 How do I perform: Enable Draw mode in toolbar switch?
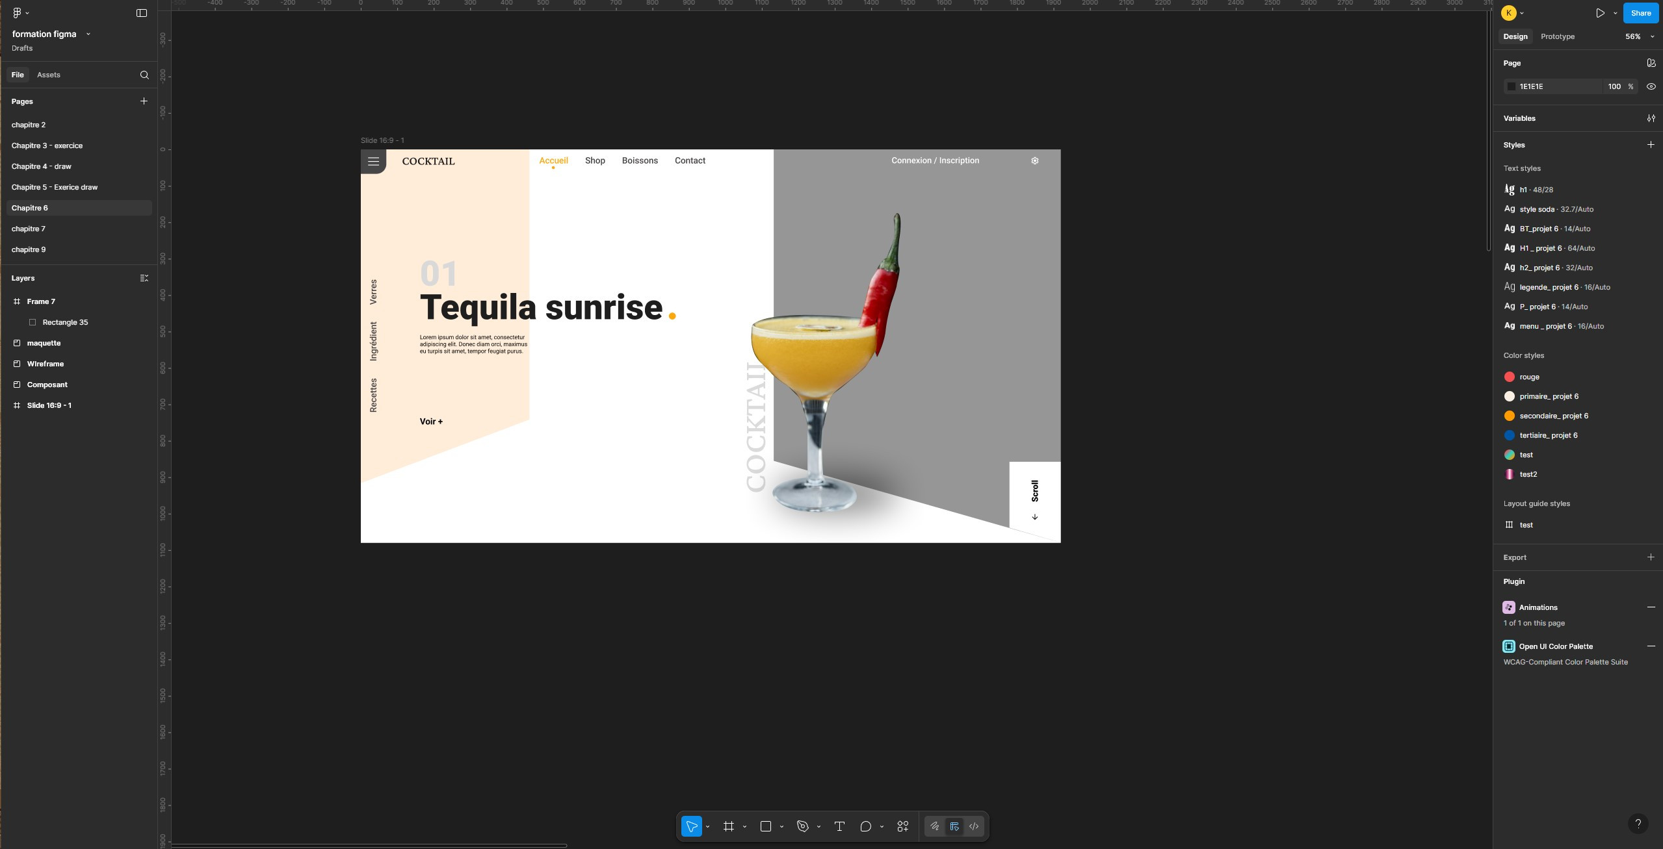coord(934,826)
